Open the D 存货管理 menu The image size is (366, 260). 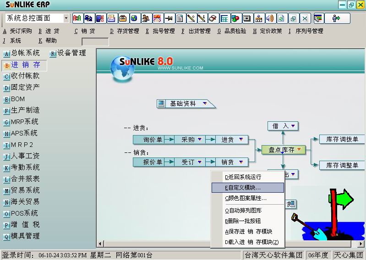[x=125, y=31]
